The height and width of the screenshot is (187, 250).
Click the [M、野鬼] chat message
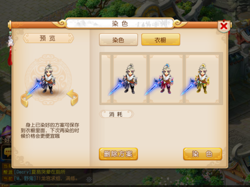pos(45,179)
